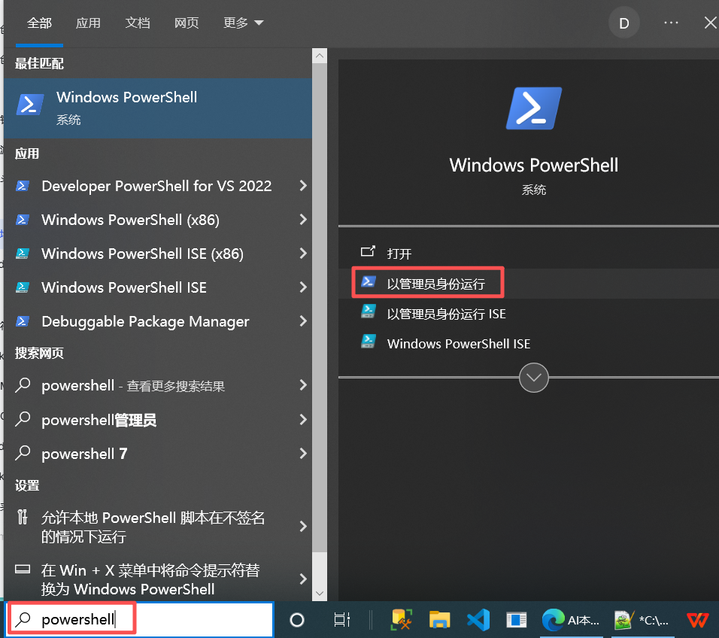Click Developer PowerShell for VS 2022 icon
The width and height of the screenshot is (719, 638).
tap(23, 187)
